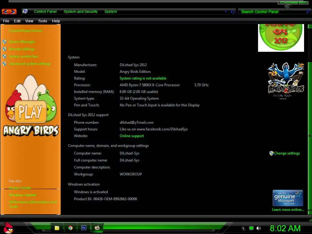Click the shield icon by Change settings
312x234 pixels.
tap(271, 153)
